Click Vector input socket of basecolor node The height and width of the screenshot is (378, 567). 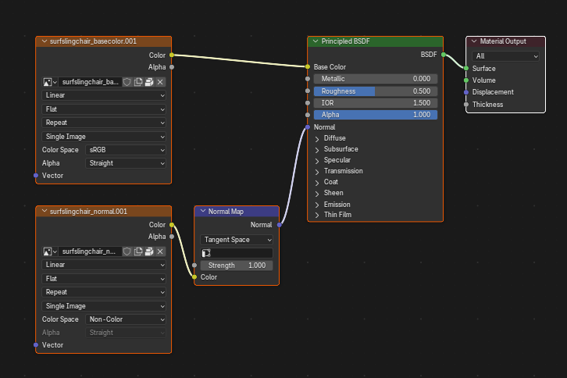pos(36,176)
